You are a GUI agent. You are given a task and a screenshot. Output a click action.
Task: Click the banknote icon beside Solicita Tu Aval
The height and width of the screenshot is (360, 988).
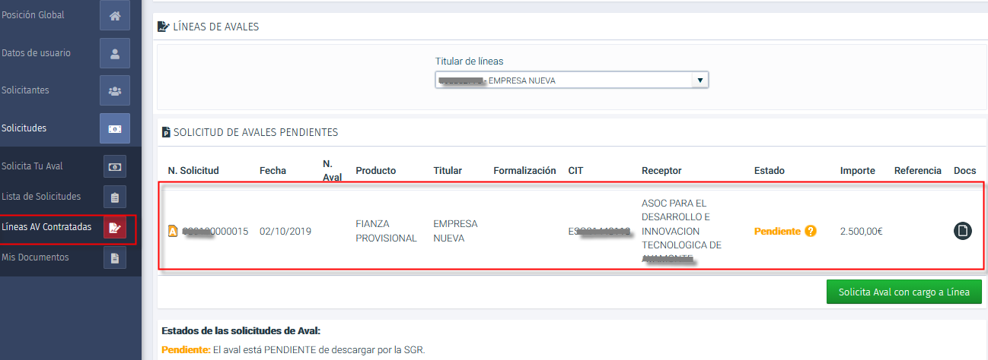pos(114,166)
